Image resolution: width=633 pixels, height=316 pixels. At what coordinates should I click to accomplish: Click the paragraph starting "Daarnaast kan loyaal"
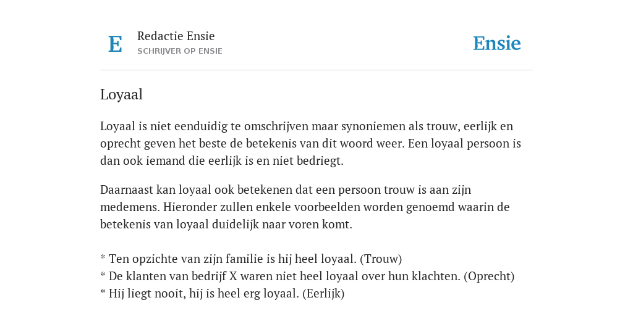click(x=305, y=207)
